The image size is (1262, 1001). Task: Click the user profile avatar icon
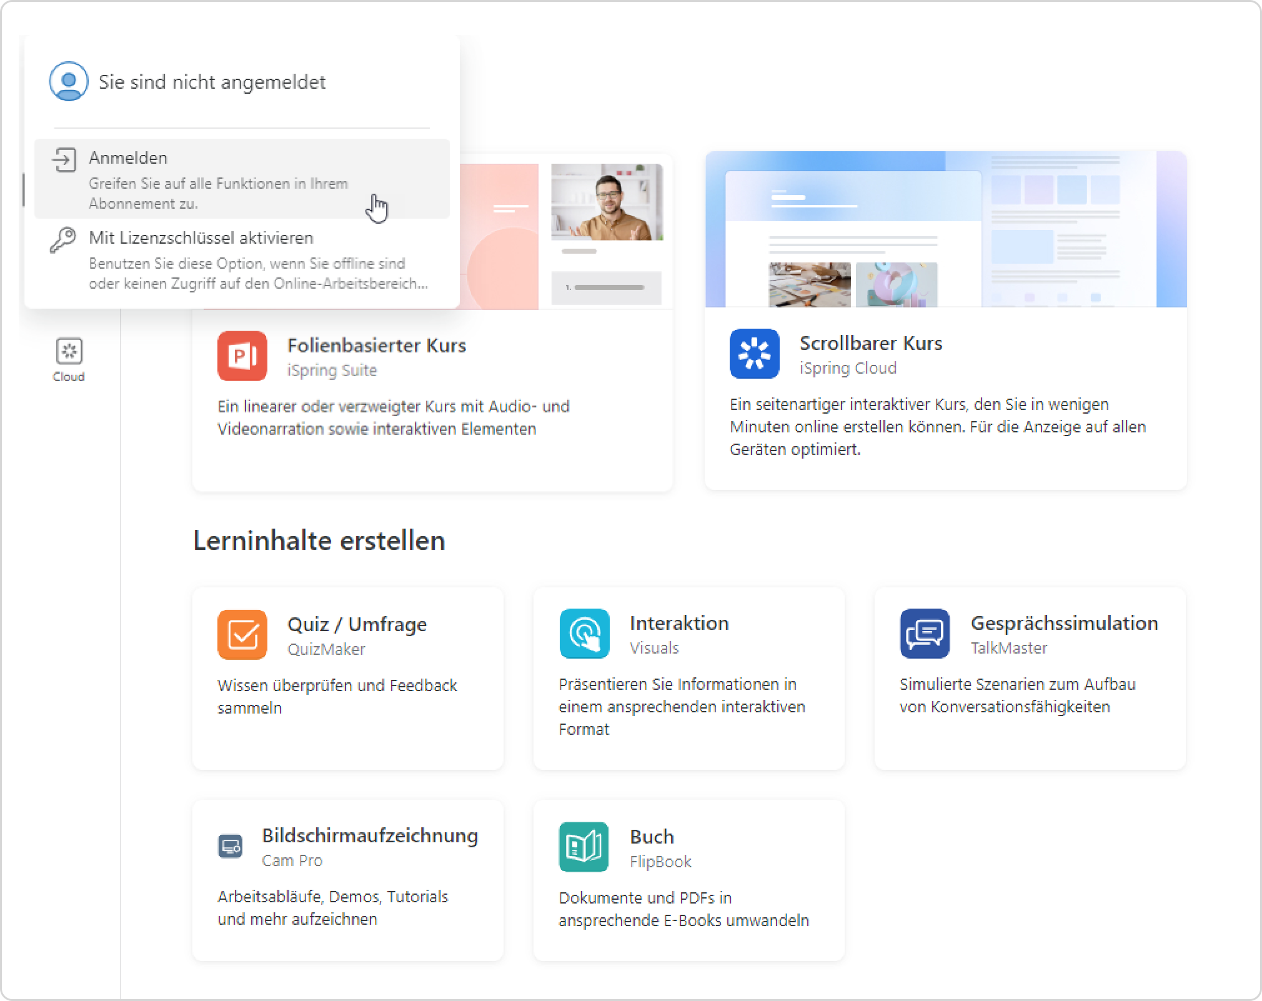click(x=69, y=81)
